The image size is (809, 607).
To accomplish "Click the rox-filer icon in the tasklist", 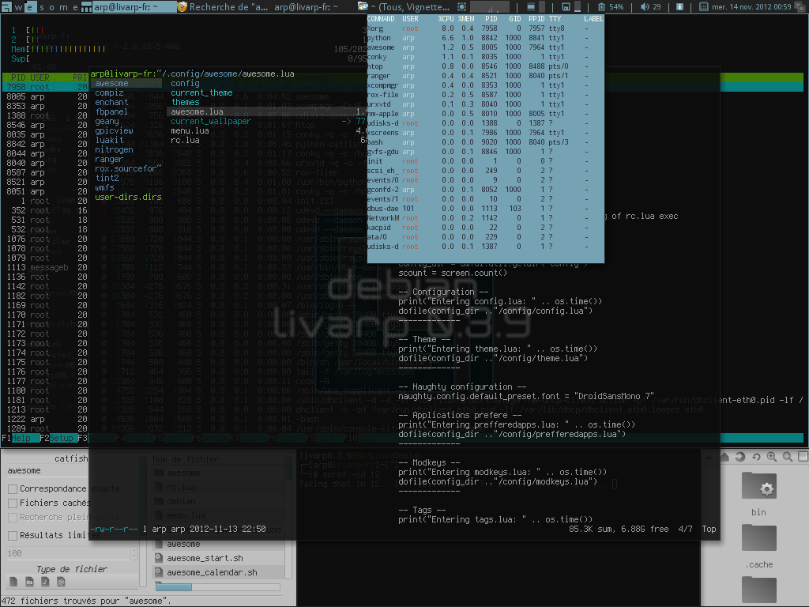I will [x=363, y=6].
